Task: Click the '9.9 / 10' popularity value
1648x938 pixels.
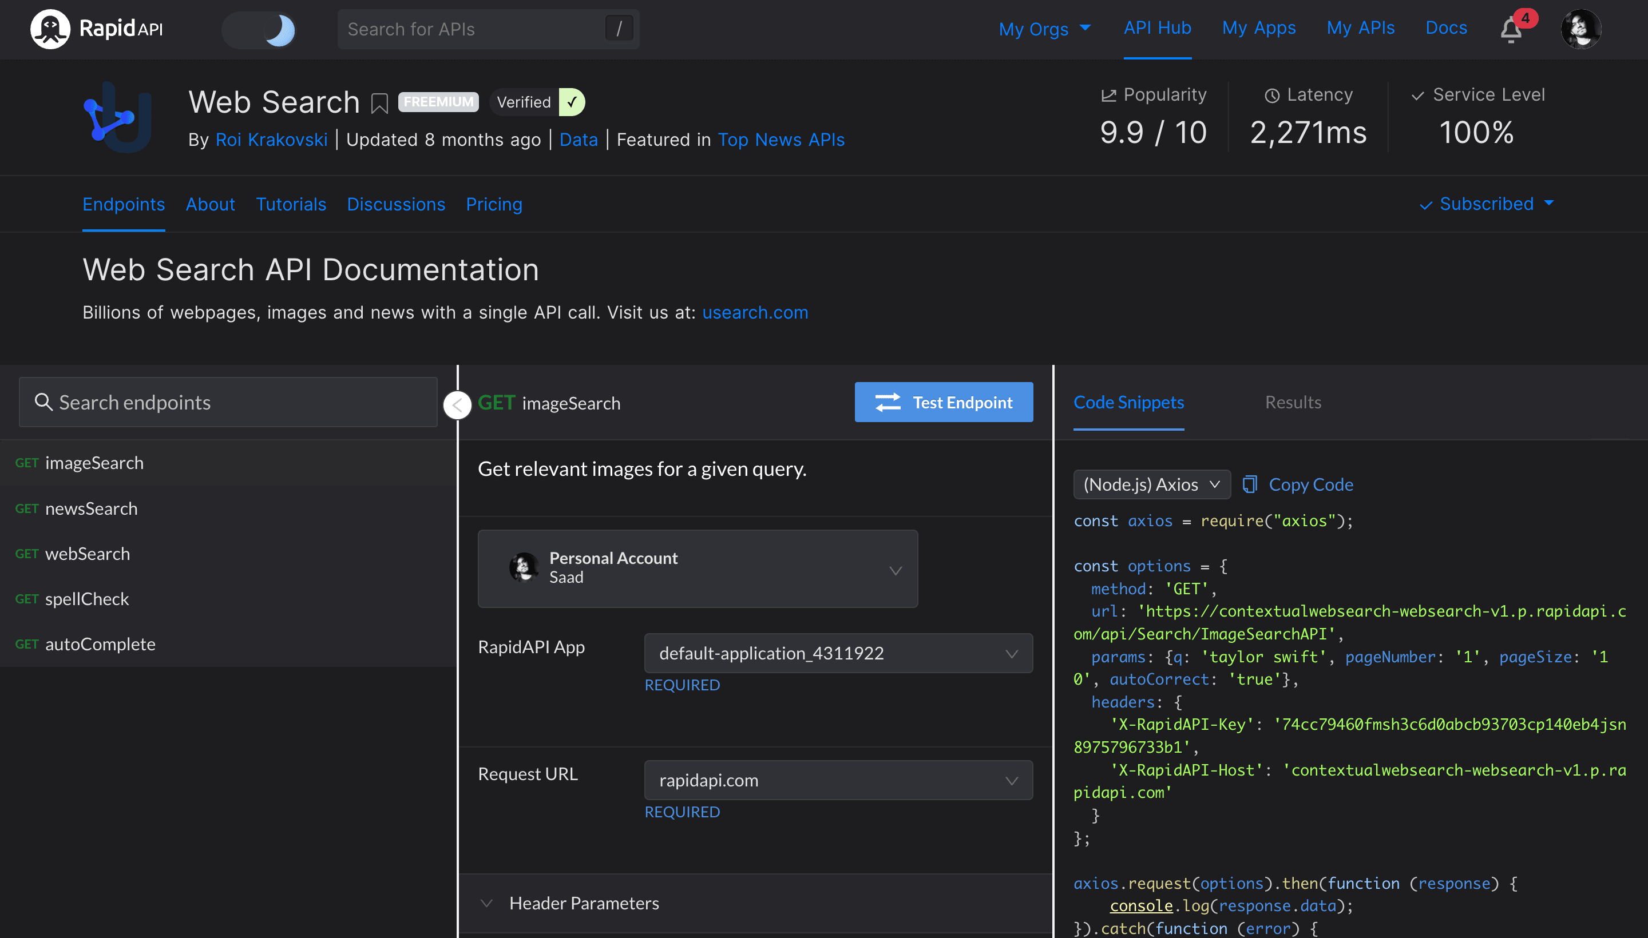Action: coord(1153,132)
